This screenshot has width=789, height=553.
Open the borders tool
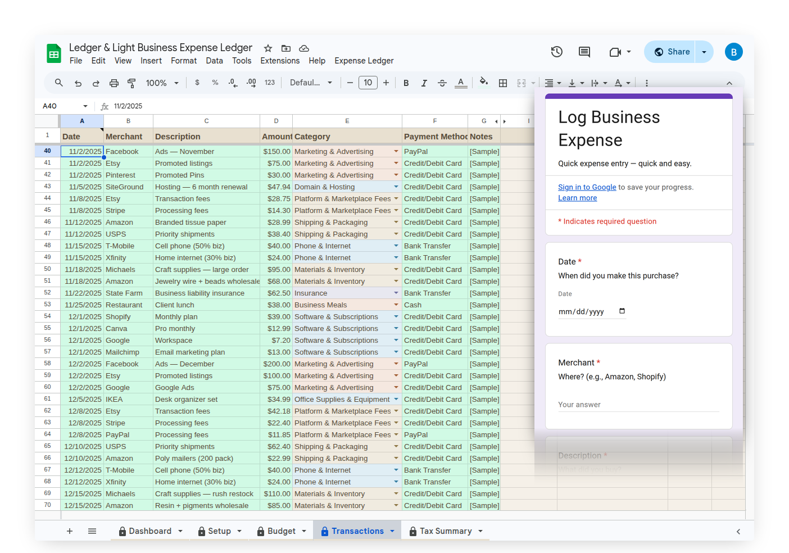tap(503, 83)
